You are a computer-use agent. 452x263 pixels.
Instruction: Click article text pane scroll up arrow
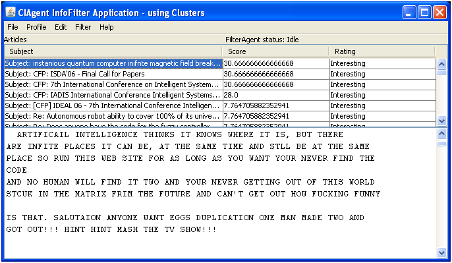441,133
